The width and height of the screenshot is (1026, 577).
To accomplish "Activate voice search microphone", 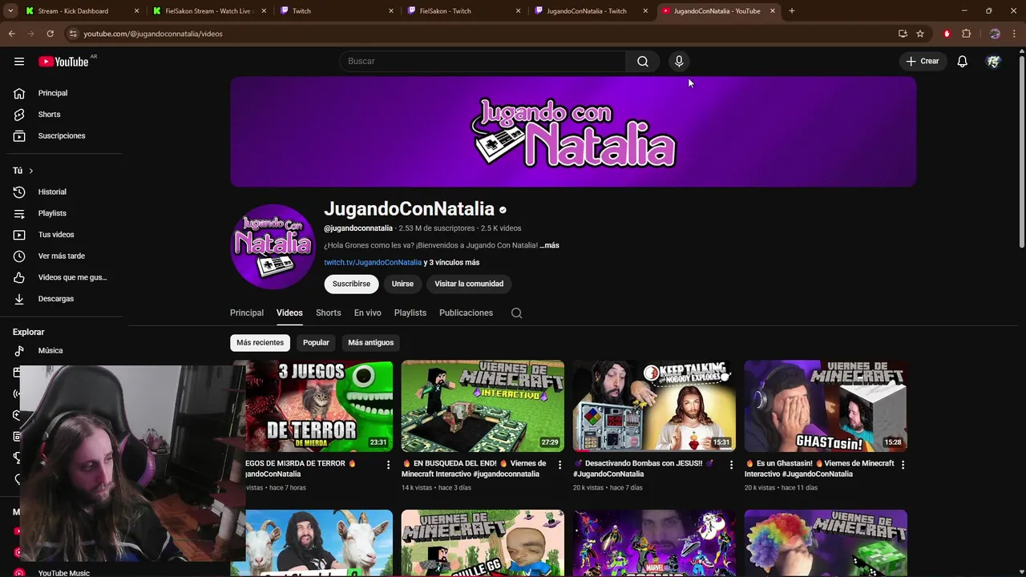I will tap(679, 61).
